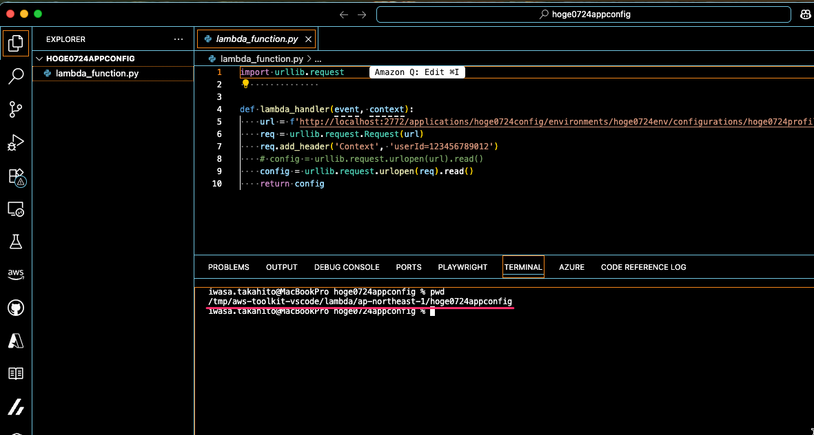
Task: Open the Search view magnifier icon
Action: [x=16, y=76]
